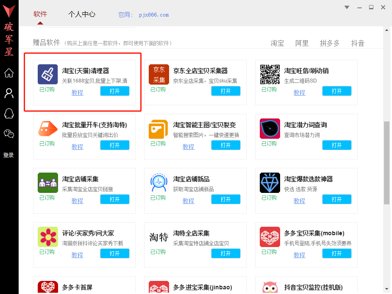
Task: Click 已订购 label under 淘特 logo
Action: click(x=158, y=252)
